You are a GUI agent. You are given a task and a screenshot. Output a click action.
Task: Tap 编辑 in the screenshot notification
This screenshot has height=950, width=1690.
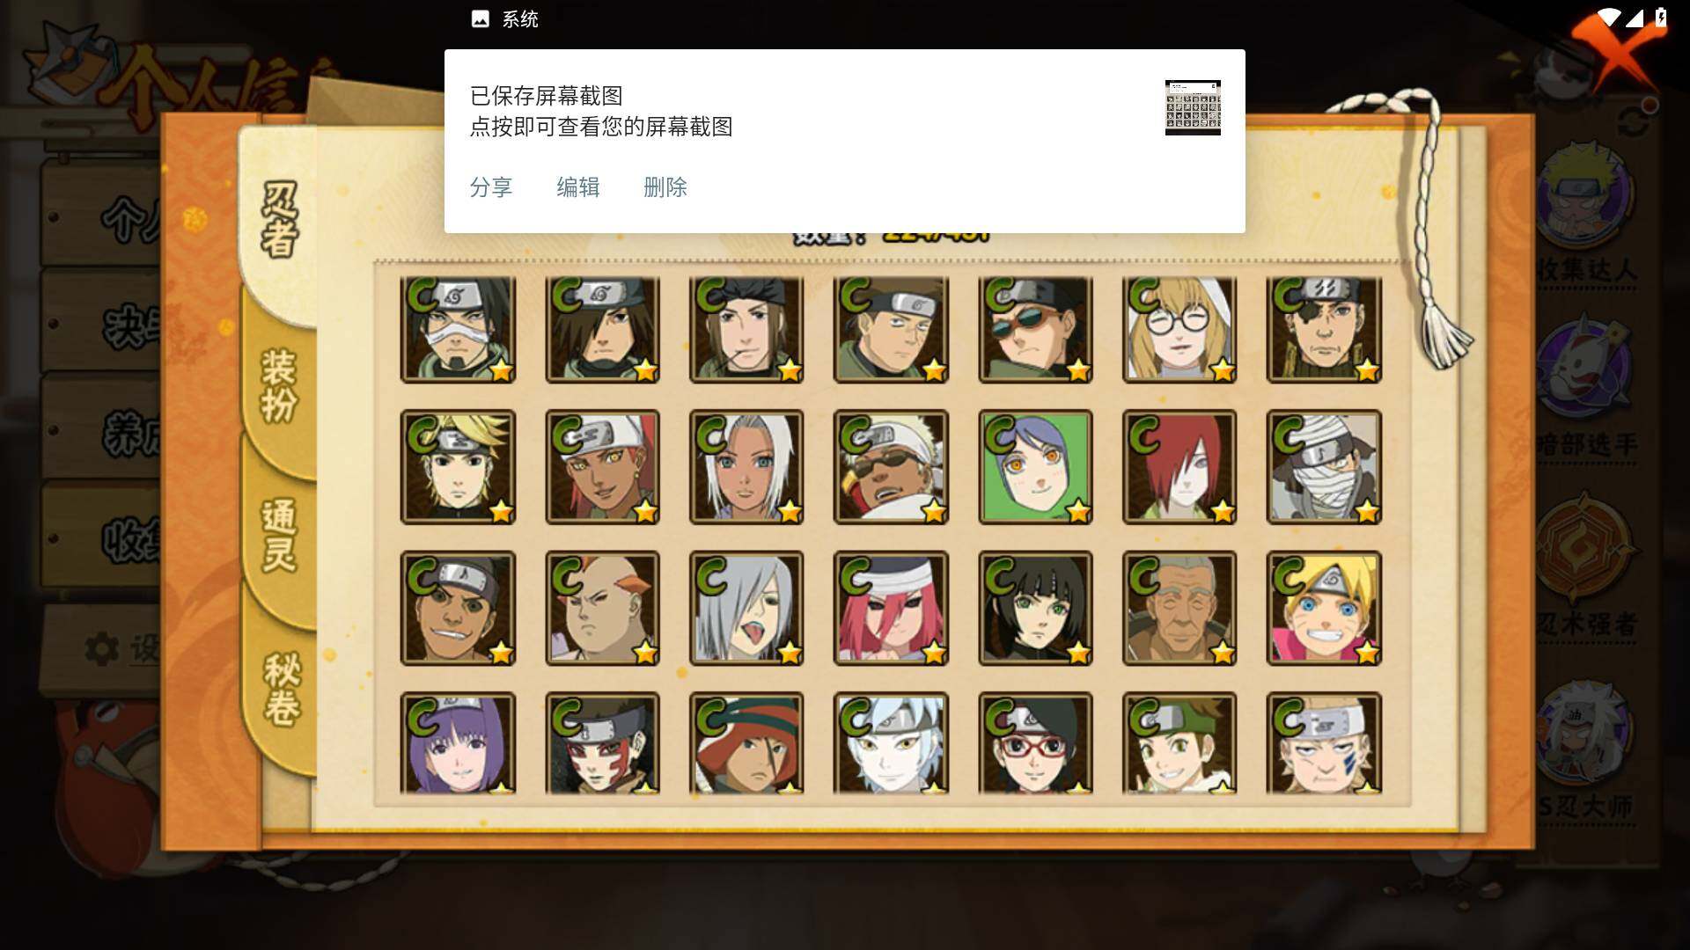coord(577,187)
